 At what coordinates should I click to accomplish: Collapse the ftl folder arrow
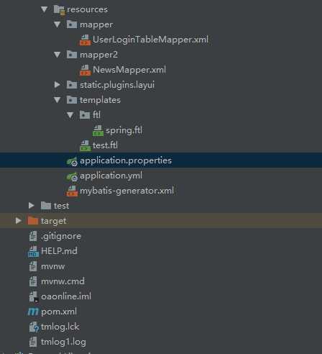pyautogui.click(x=70, y=115)
